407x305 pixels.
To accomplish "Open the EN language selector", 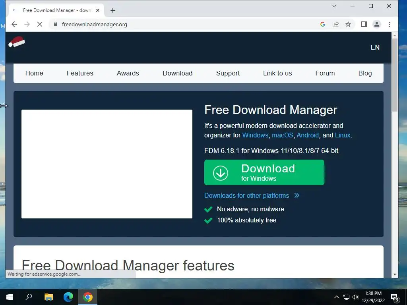I will [375, 48].
